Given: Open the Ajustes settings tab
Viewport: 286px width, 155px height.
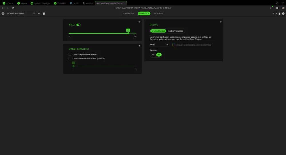Looking at the screenshot, I should tap(88, 3).
